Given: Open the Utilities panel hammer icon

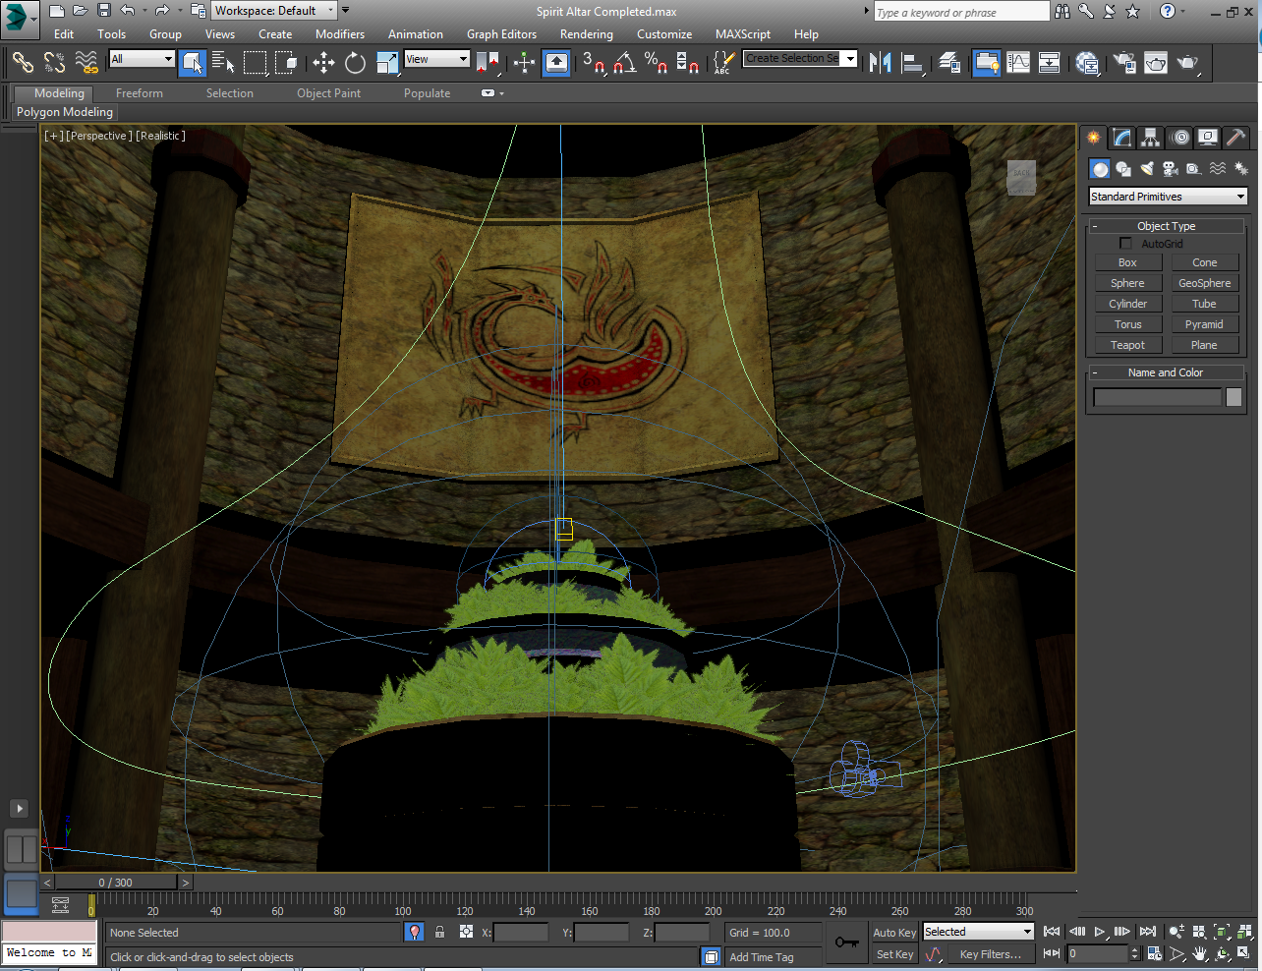Looking at the screenshot, I should 1235,138.
